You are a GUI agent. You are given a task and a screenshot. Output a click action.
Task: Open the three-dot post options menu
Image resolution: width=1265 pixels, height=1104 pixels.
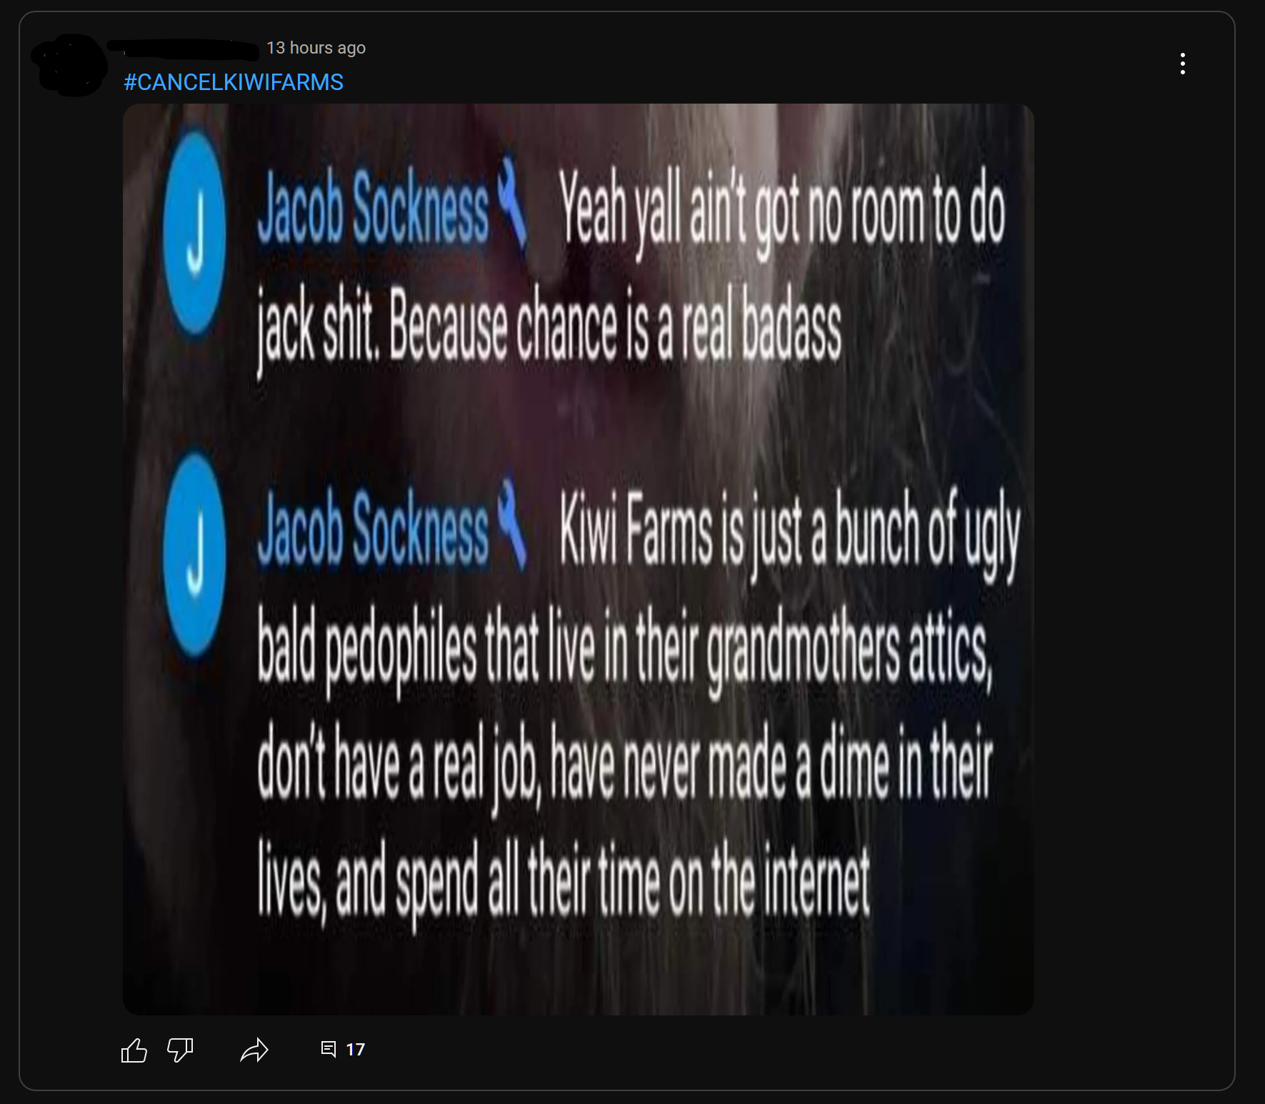(1183, 64)
